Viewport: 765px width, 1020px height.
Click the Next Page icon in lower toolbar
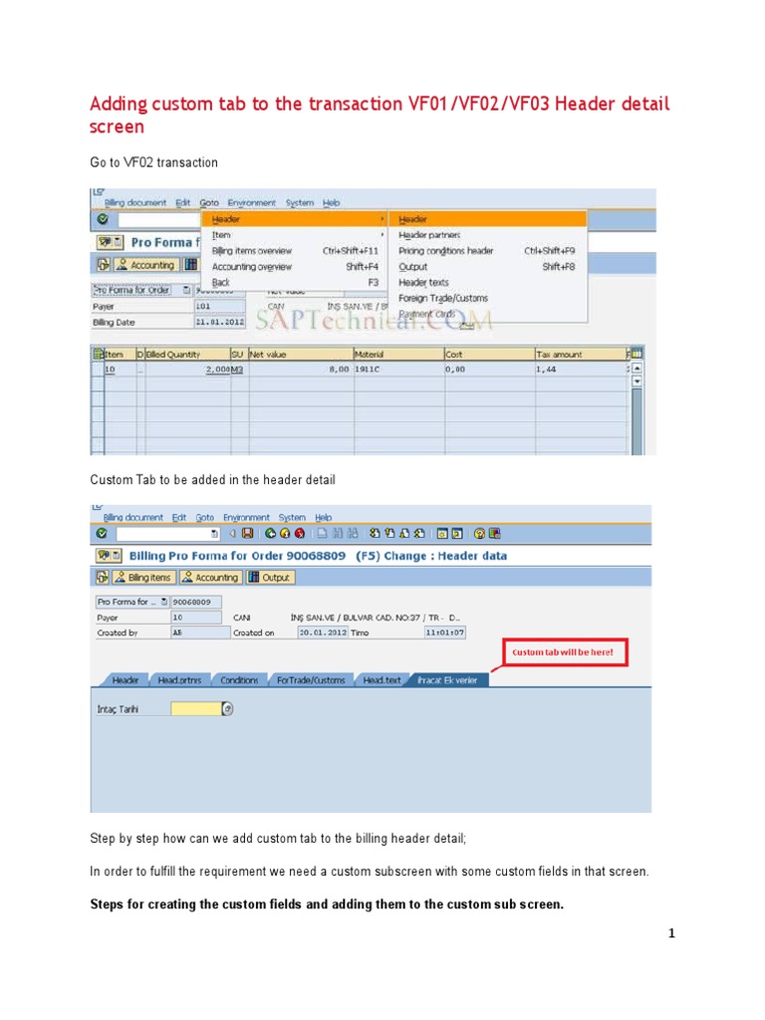click(404, 534)
